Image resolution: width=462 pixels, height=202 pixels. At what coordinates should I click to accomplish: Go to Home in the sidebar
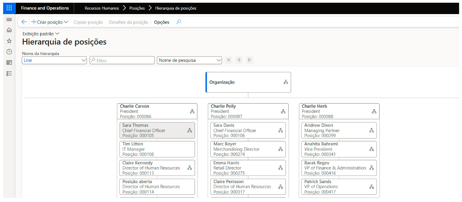click(x=9, y=30)
